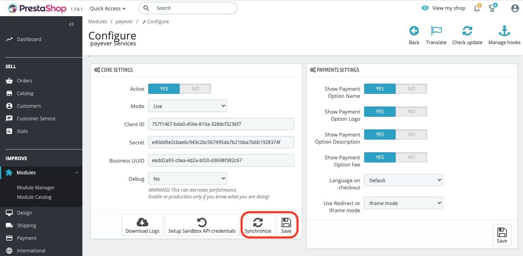Set Show Payment Option Description to NO
Image resolution: width=523 pixels, height=256 pixels.
411,135
